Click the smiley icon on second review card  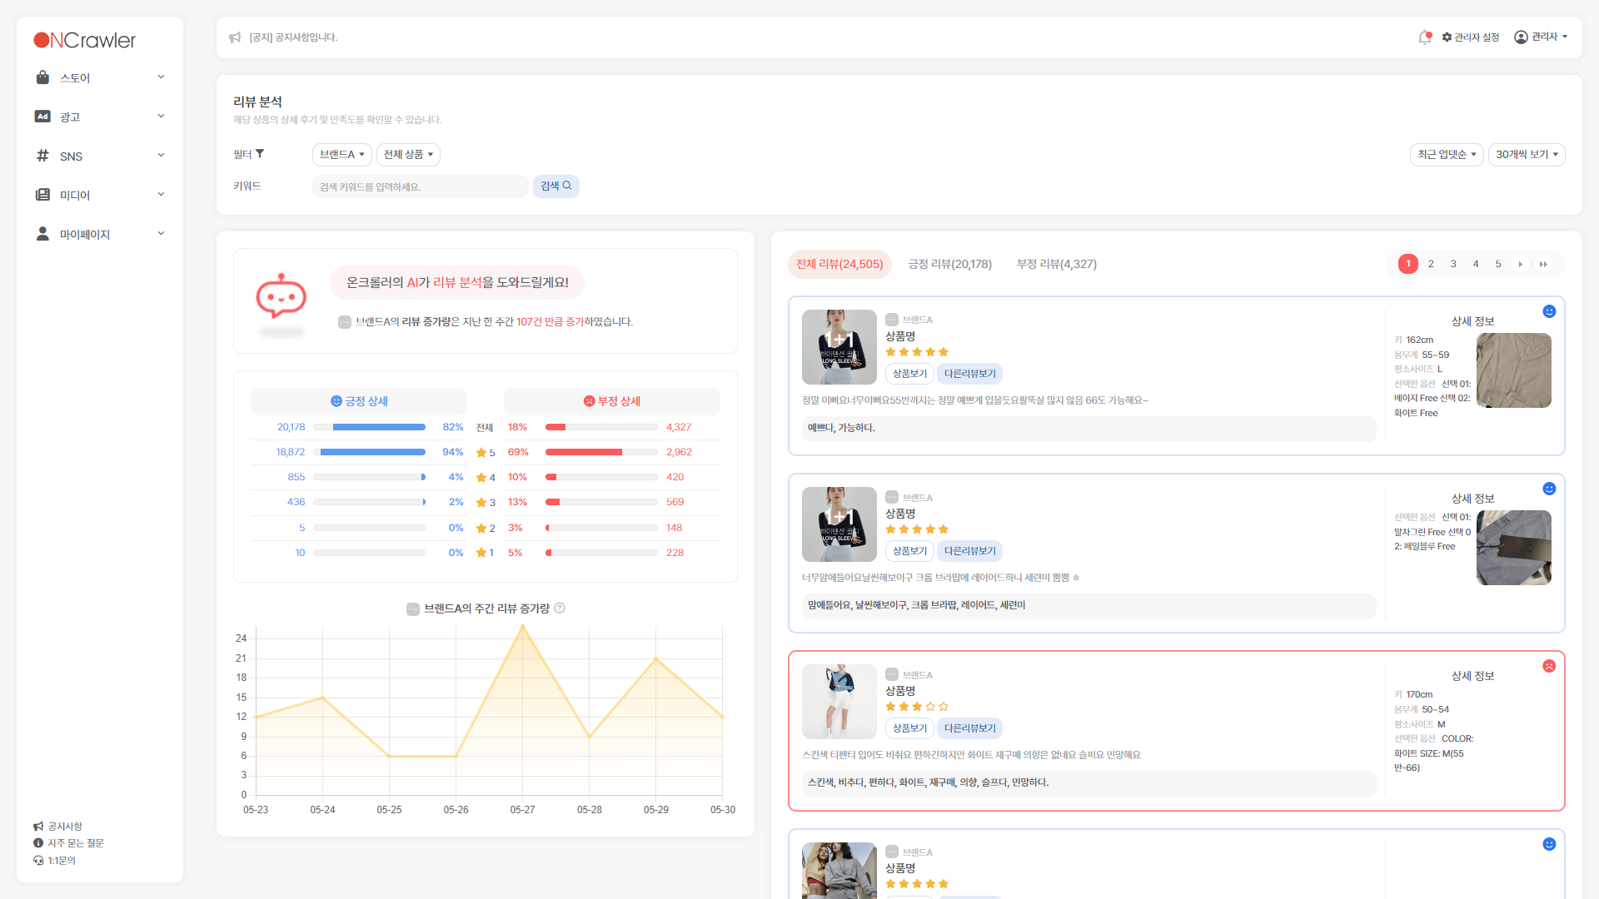point(1549,489)
